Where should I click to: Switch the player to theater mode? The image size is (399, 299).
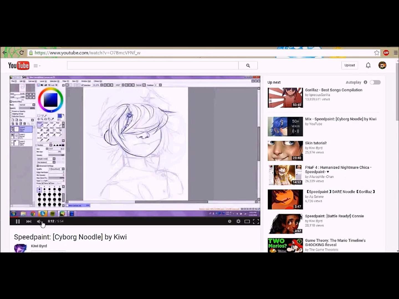[247, 221]
